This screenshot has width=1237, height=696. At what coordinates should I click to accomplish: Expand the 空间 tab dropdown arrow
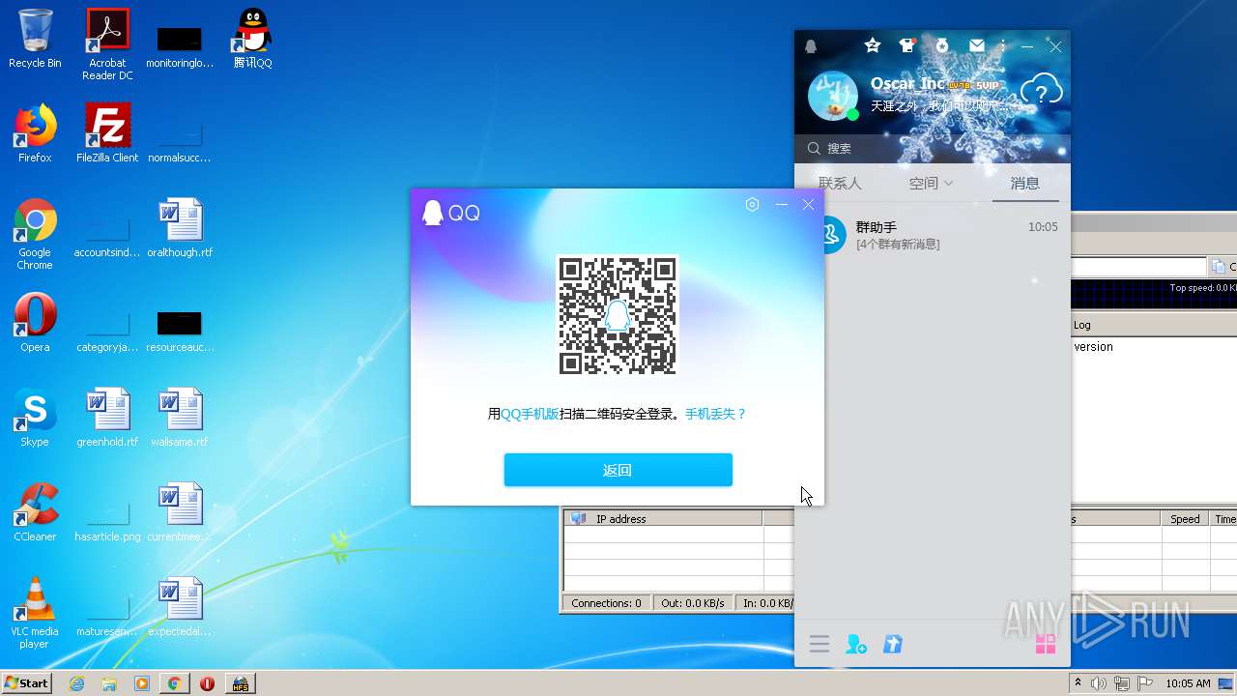coord(948,183)
